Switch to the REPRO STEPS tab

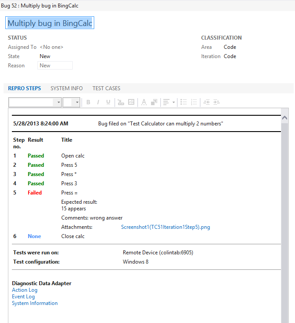tap(24, 88)
